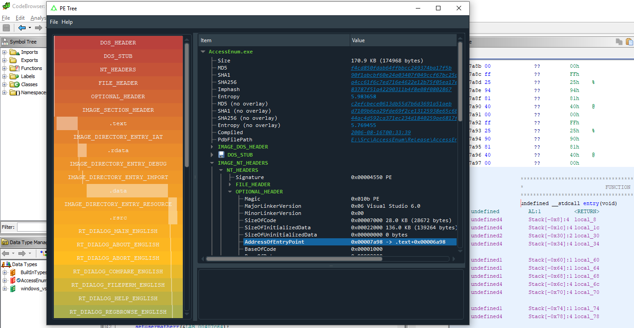Click the Namespaces folder icon in Symbol Tree
Viewport: 634px width, 328px height.
pos(14,92)
